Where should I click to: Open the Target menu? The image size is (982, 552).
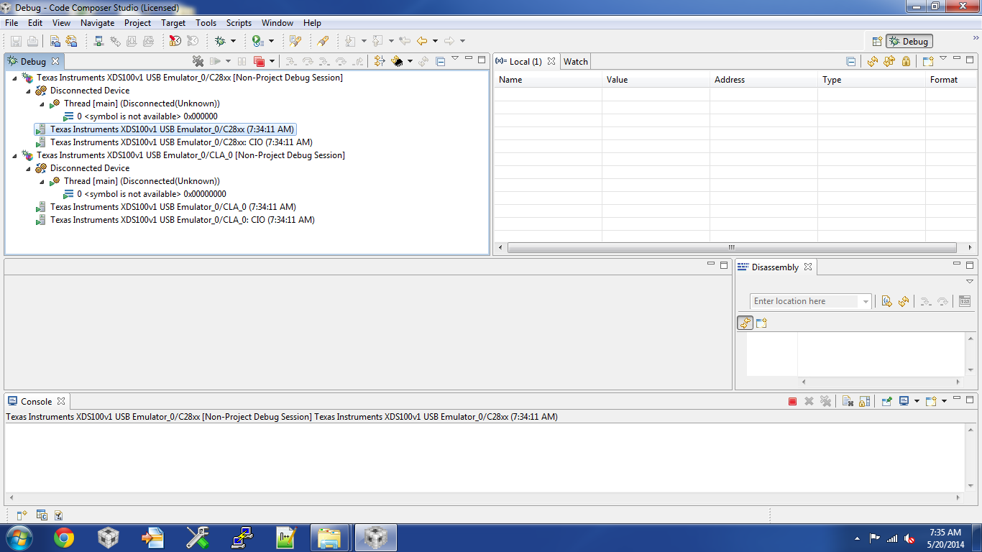click(x=173, y=23)
